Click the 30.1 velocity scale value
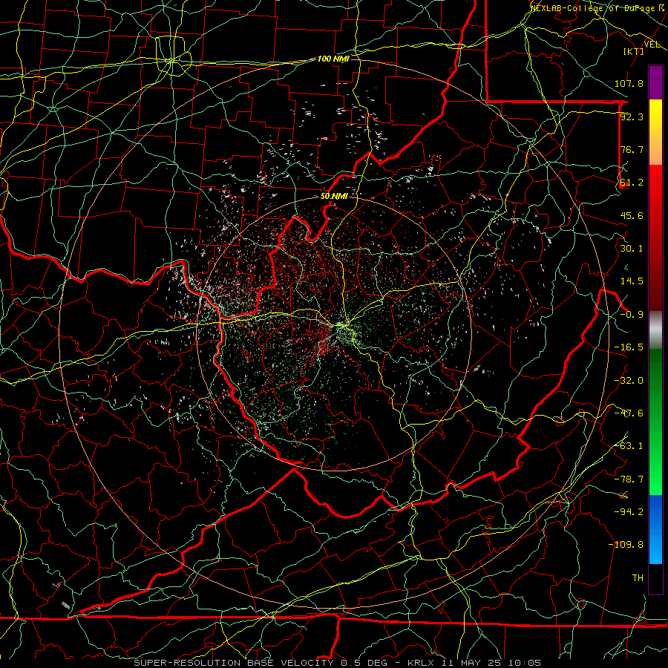Image resolution: width=668 pixels, height=668 pixels. pyautogui.click(x=632, y=249)
